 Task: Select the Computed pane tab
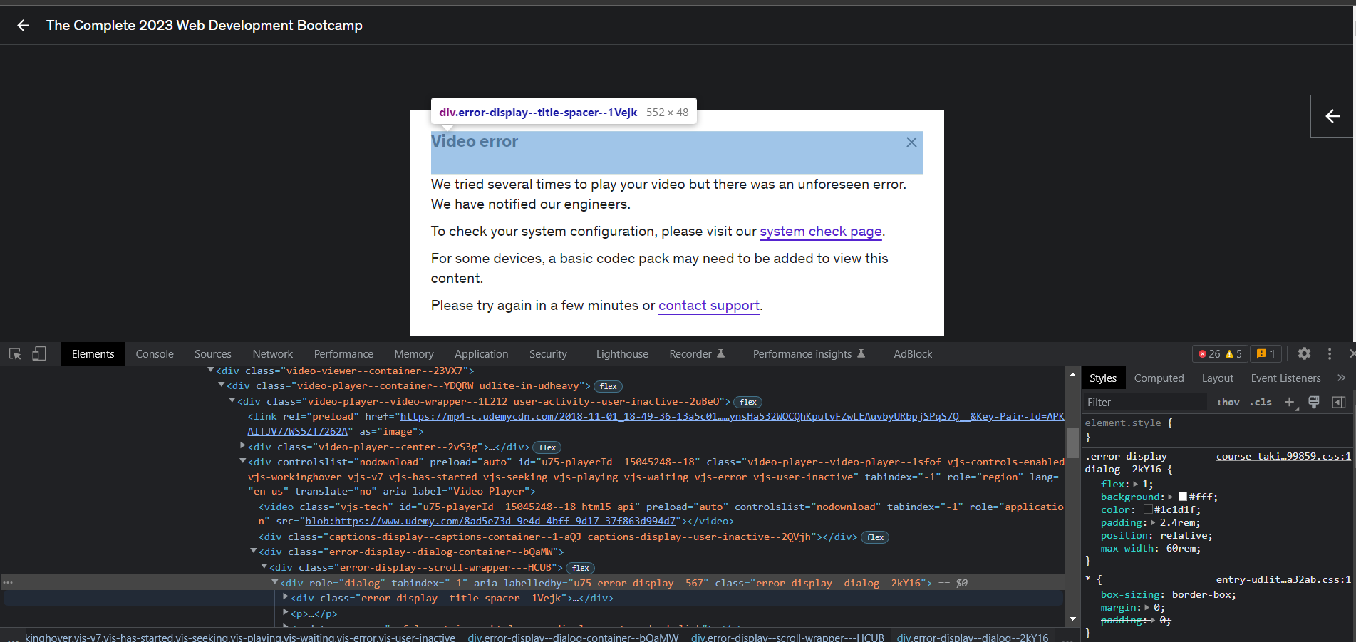click(x=1159, y=378)
